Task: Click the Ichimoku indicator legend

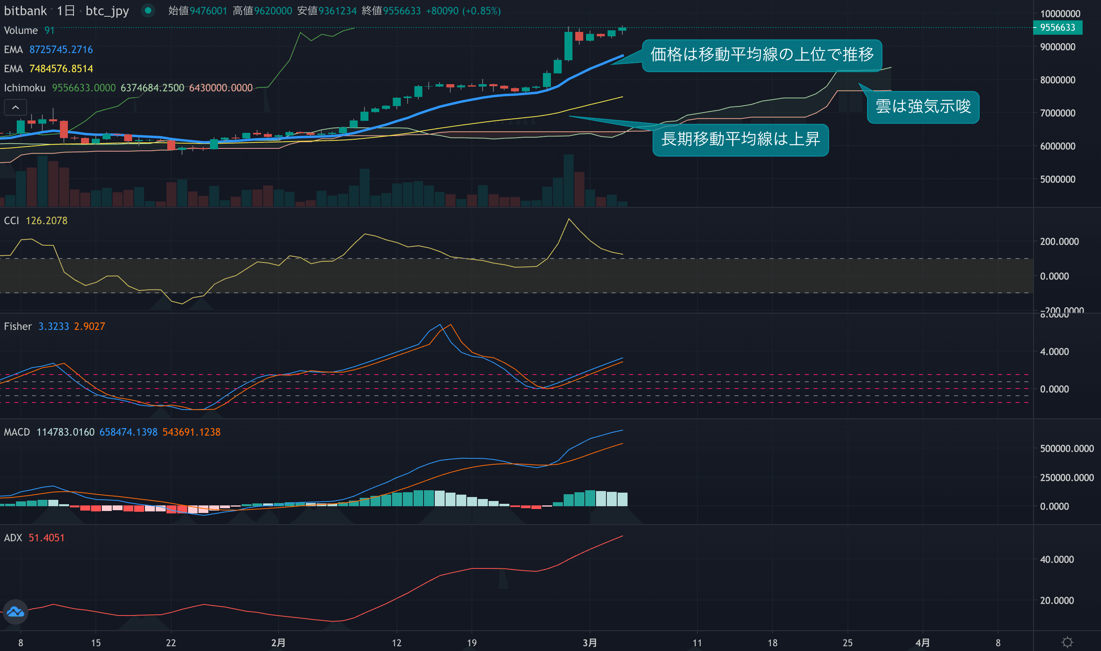Action: click(25, 88)
